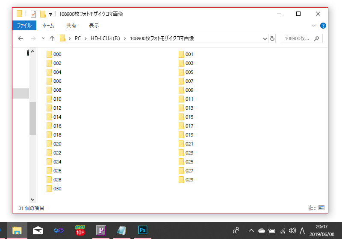Open the Mail app from taskbar
This screenshot has width=342, height=239.
click(x=38, y=230)
